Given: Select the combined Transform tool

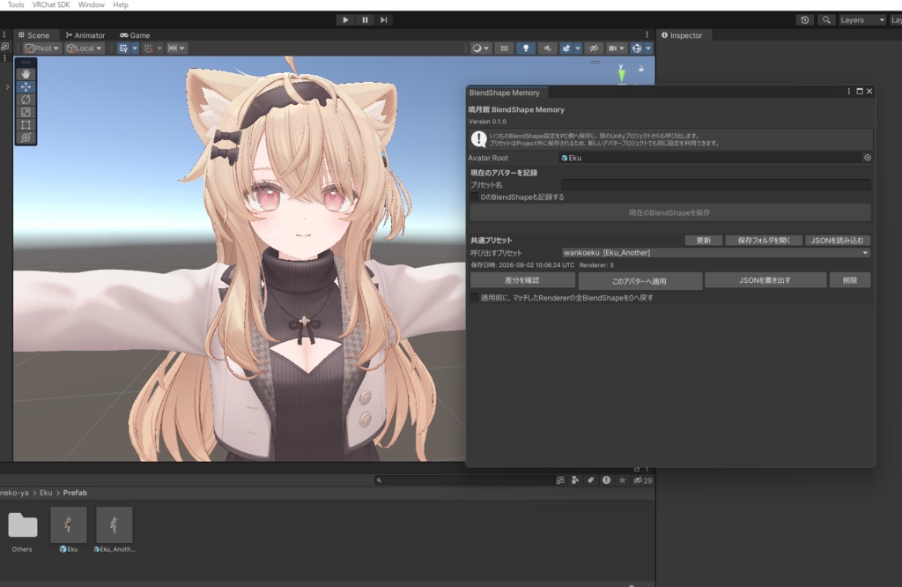Looking at the screenshot, I should click(26, 137).
